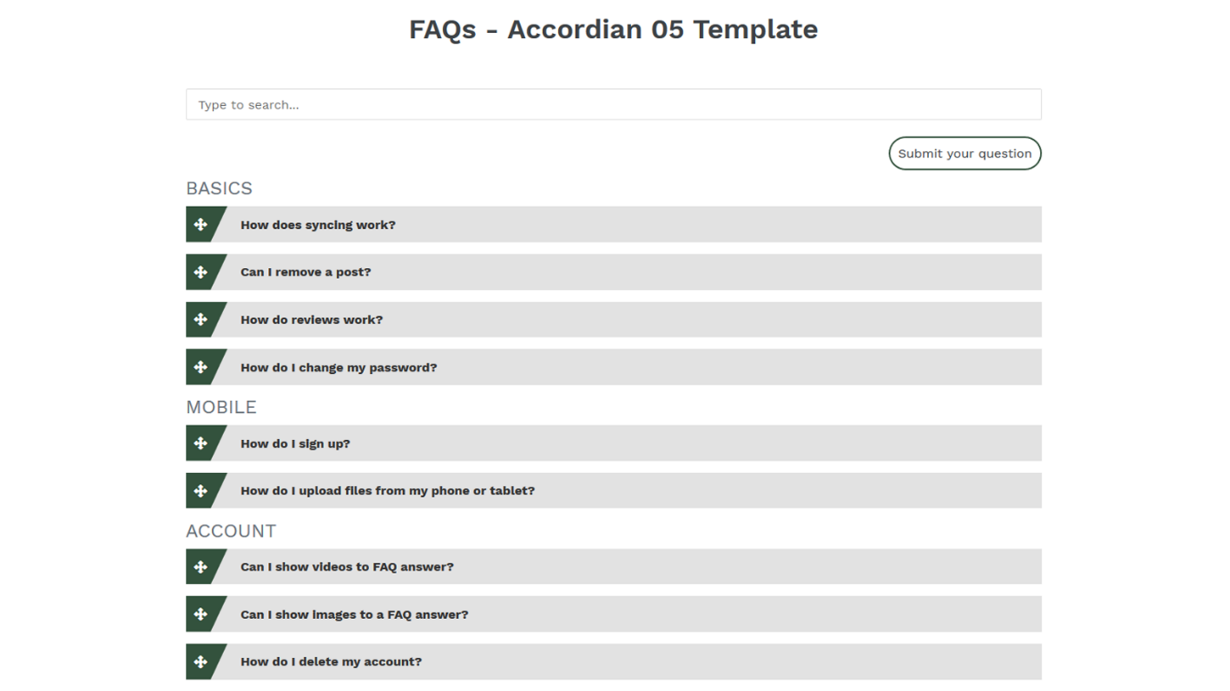Open 'Can I show videos to FAQ answer?'
The height and width of the screenshot is (691, 1230).
click(347, 567)
